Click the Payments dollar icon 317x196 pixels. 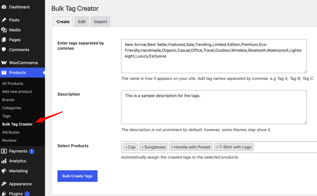click(x=4, y=151)
